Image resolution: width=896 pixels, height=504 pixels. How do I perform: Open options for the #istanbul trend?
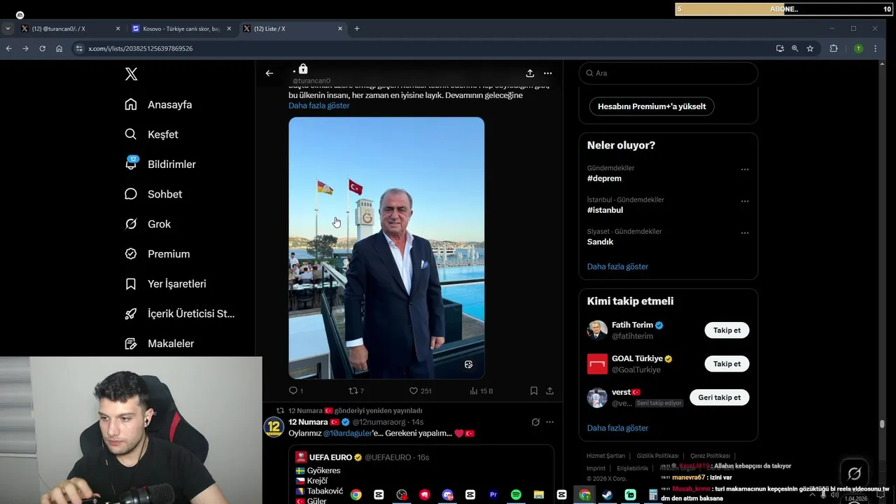(x=745, y=201)
